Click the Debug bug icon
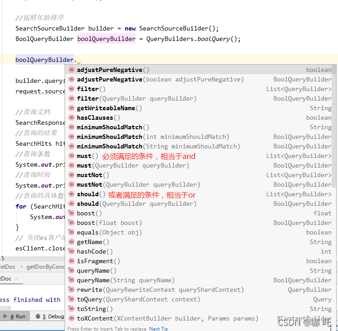The width and height of the screenshot is (338, 331). [38, 316]
